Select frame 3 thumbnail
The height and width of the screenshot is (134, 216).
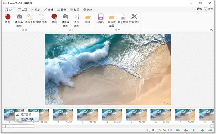[x=87, y=114]
